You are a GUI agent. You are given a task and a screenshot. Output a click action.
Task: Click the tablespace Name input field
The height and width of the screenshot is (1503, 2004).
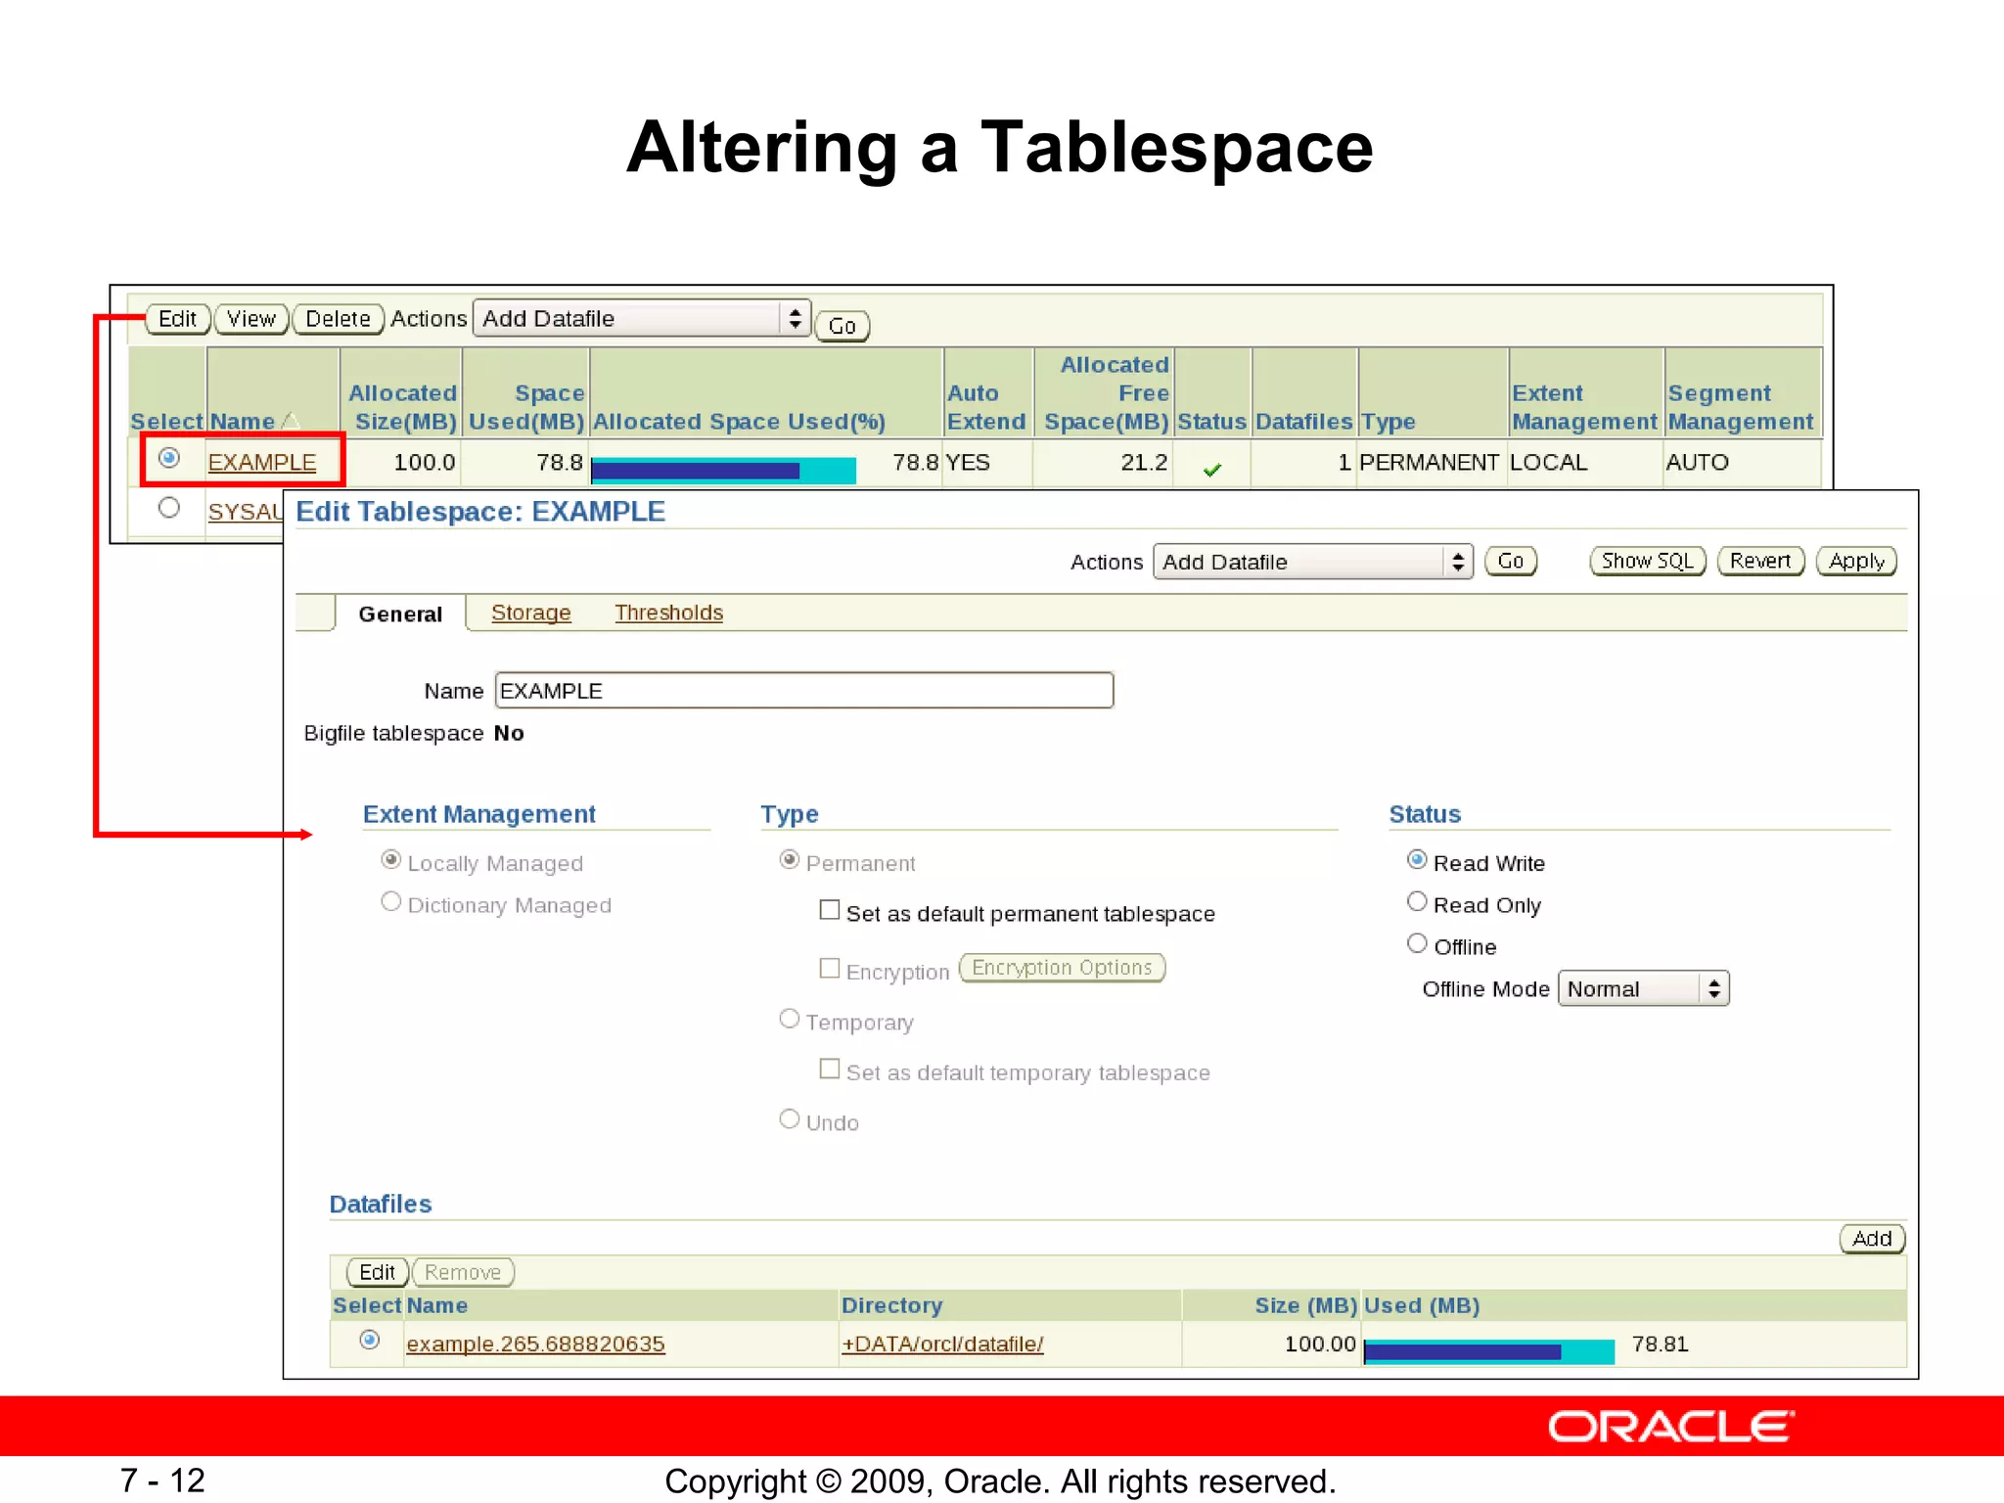(804, 691)
